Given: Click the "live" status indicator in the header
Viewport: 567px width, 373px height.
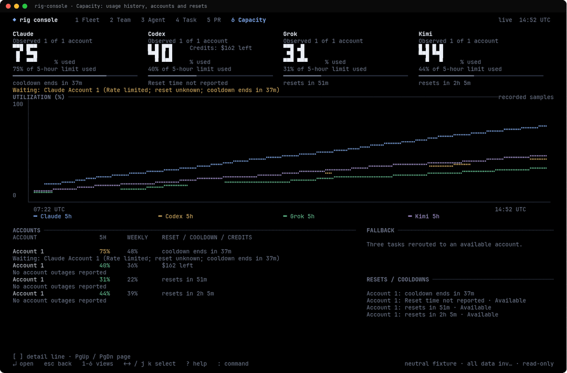Looking at the screenshot, I should (505, 20).
